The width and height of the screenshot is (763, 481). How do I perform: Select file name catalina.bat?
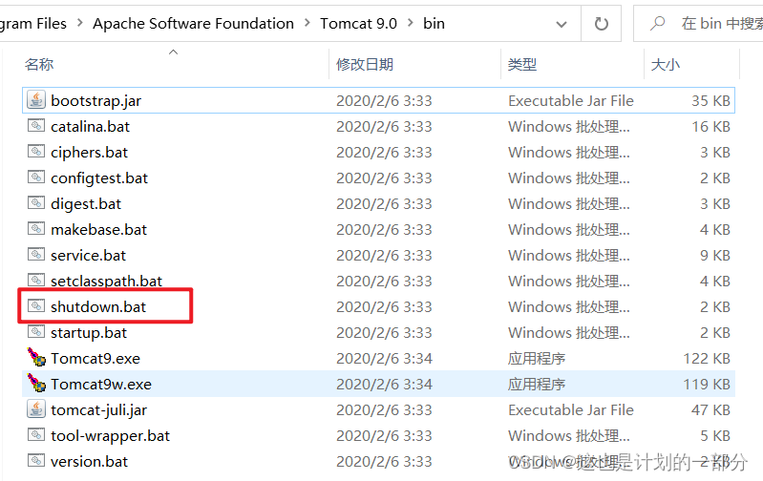click(x=90, y=126)
